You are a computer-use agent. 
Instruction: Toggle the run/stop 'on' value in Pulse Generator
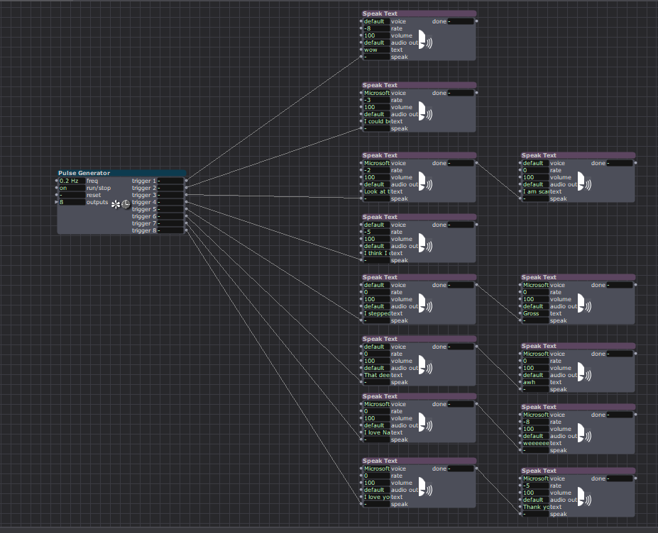pos(71,188)
